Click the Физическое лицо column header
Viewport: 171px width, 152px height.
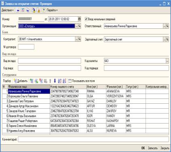(29, 87)
